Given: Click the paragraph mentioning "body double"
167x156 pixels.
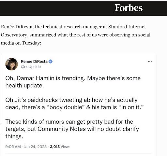Looking at the screenshot, I should 74,104.
